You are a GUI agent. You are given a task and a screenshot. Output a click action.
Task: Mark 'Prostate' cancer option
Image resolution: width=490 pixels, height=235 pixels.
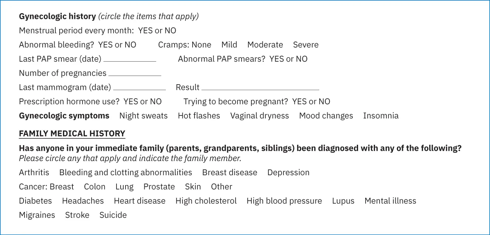click(159, 187)
